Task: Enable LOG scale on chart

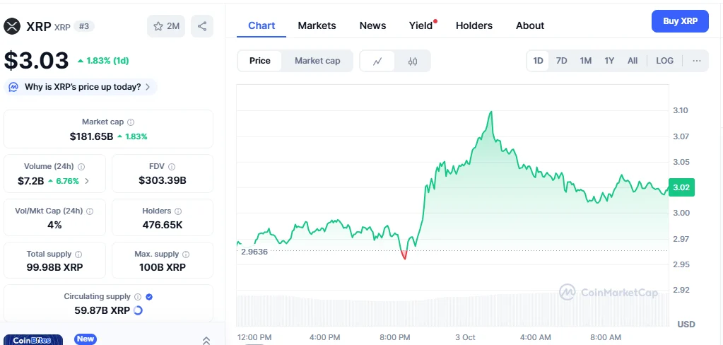Action: (665, 61)
